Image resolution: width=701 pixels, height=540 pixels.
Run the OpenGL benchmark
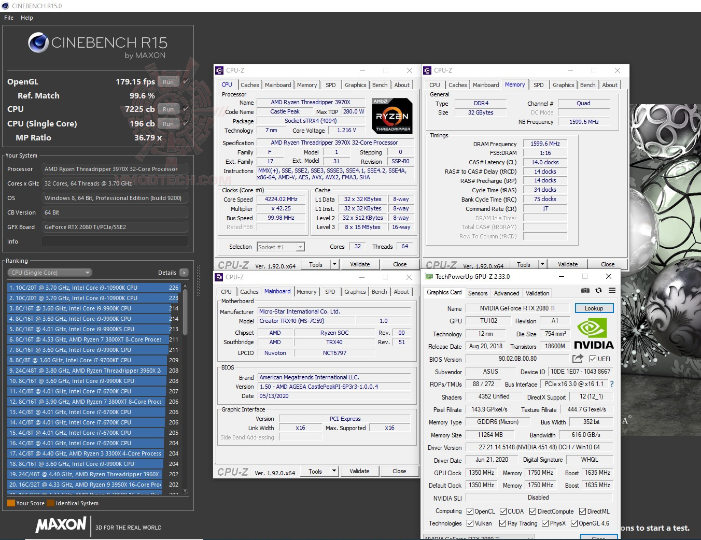pos(169,82)
